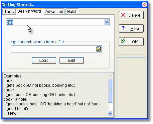Close the Getting Started window
The width and height of the screenshot is (153, 124).
click(144, 5)
